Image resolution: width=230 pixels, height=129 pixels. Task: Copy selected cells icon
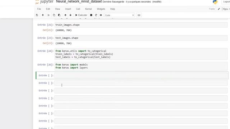54,15
